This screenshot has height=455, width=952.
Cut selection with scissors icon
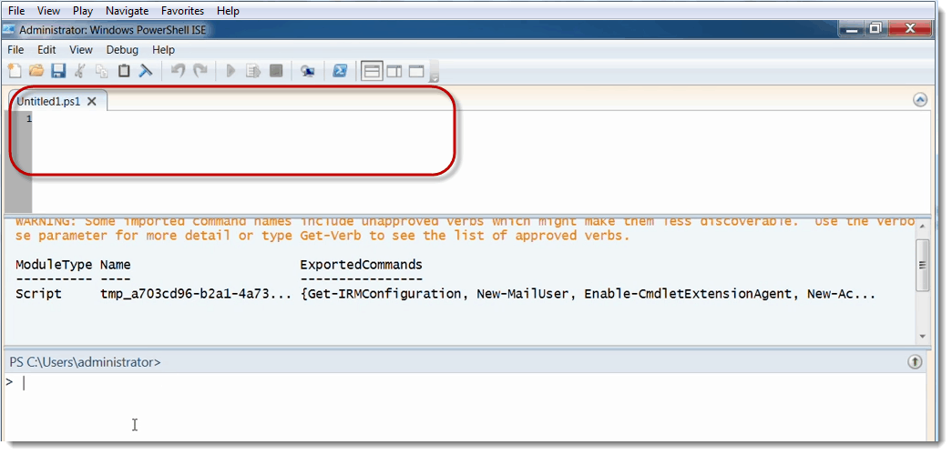pos(79,71)
